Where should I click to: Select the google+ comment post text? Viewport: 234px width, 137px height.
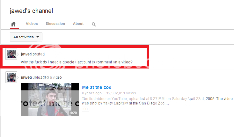click(x=77, y=62)
